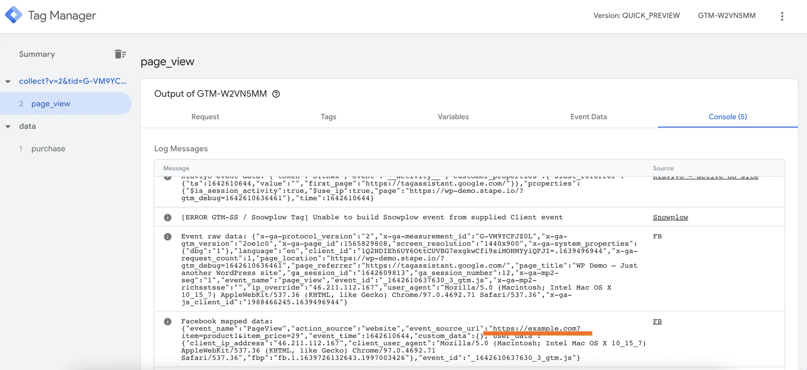Viewport: 807px width, 370px height.
Task: Collapse the collect?v=2&tid request group
Action: (x=8, y=81)
